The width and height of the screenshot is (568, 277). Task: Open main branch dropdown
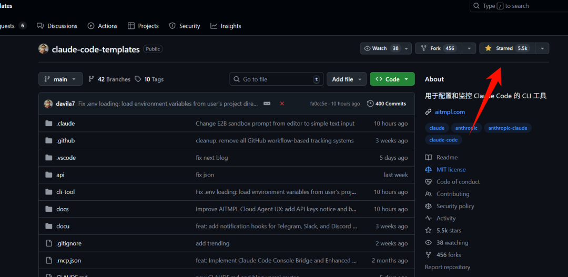tap(60, 79)
